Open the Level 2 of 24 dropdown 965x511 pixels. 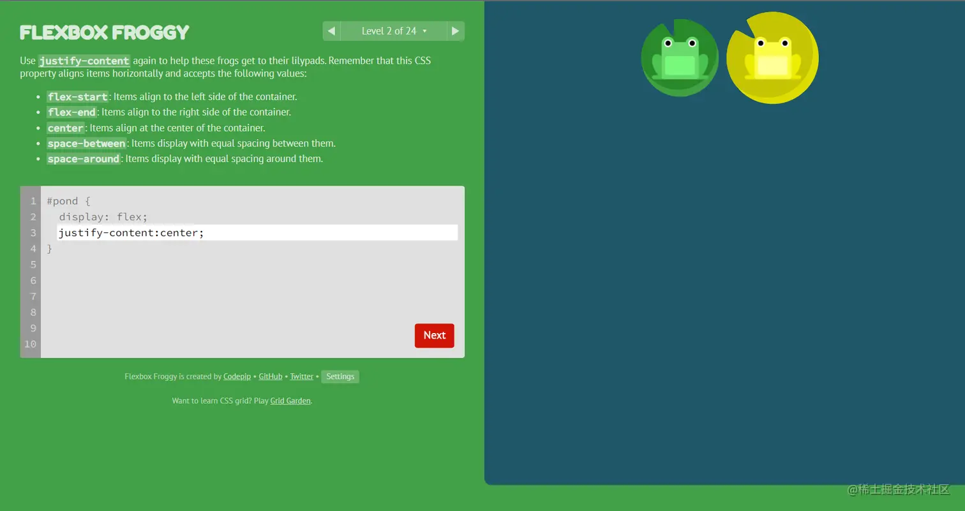(x=393, y=31)
